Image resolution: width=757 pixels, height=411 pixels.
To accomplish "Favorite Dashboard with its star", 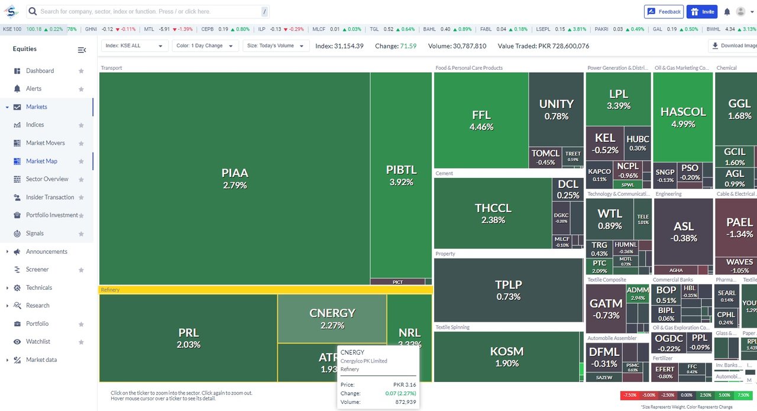I will [81, 71].
